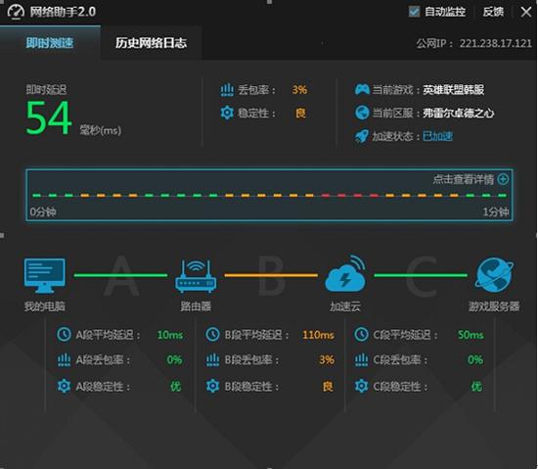Image resolution: width=538 pixels, height=469 pixels.
Task: Click the globe icon beside 当前区服
Action: (362, 113)
